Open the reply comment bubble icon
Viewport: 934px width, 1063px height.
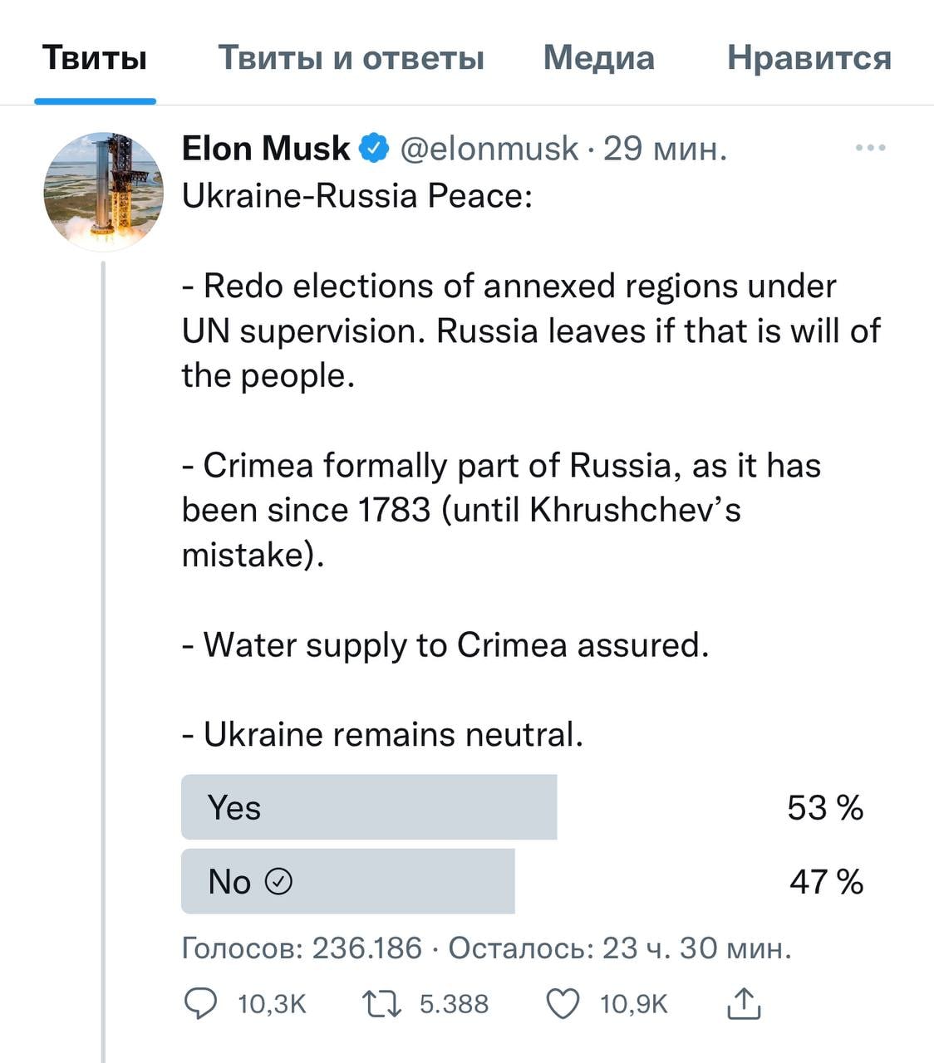click(x=200, y=1005)
